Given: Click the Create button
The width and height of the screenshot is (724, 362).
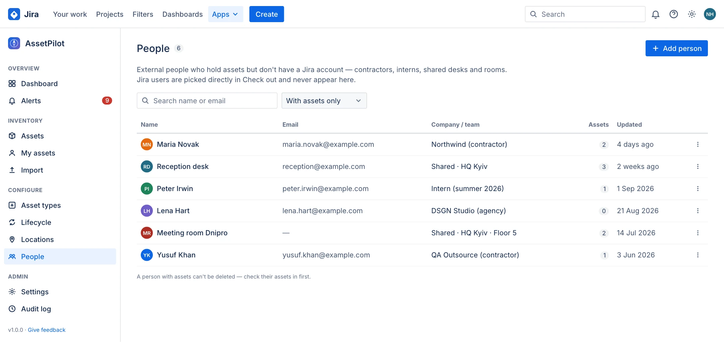Looking at the screenshot, I should point(266,14).
